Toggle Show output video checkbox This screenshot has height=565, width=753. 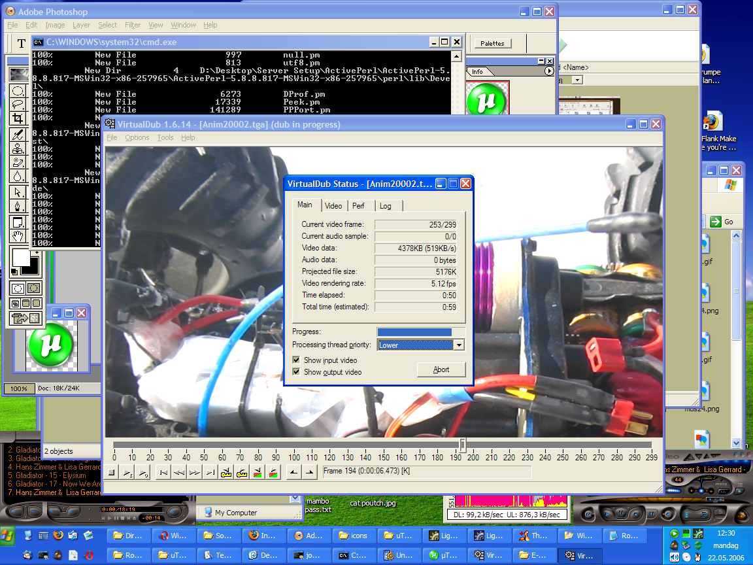(x=296, y=372)
